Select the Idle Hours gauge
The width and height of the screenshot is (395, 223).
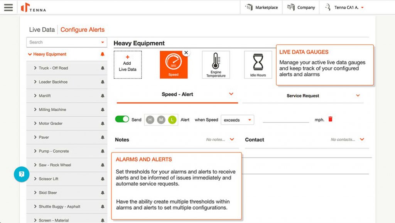point(257,64)
